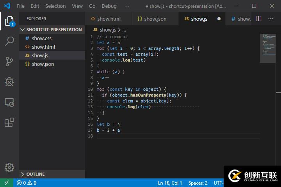
Task: Click the EXPLORER panel title
Action: (x=36, y=19)
